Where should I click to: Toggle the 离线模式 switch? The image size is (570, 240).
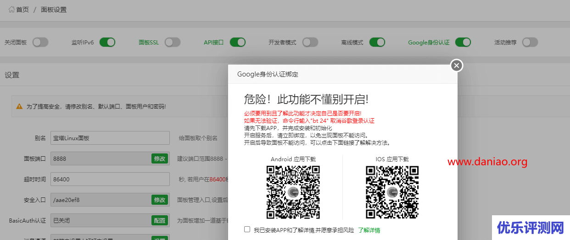click(377, 42)
